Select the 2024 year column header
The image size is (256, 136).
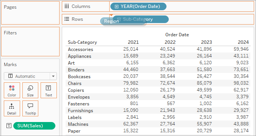pyautogui.click(x=243, y=42)
